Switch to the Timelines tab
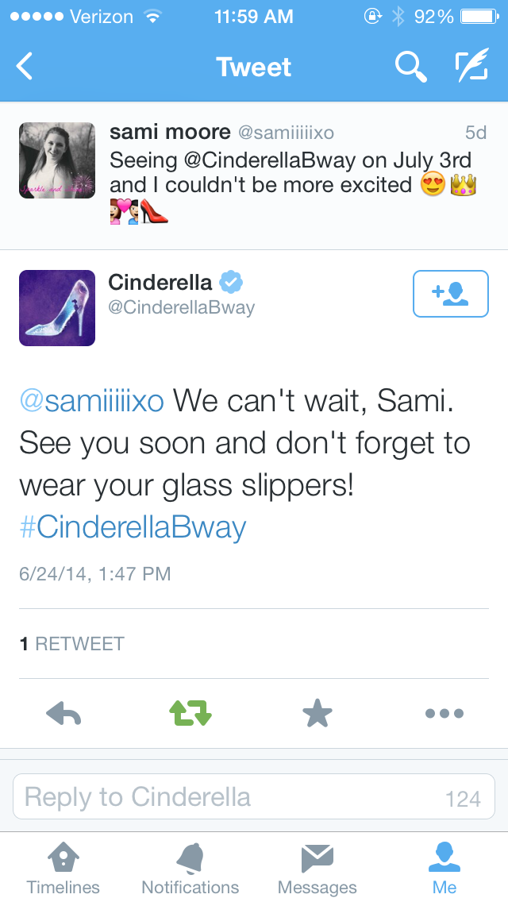Viewport: 508px width, 902px height. [x=63, y=868]
